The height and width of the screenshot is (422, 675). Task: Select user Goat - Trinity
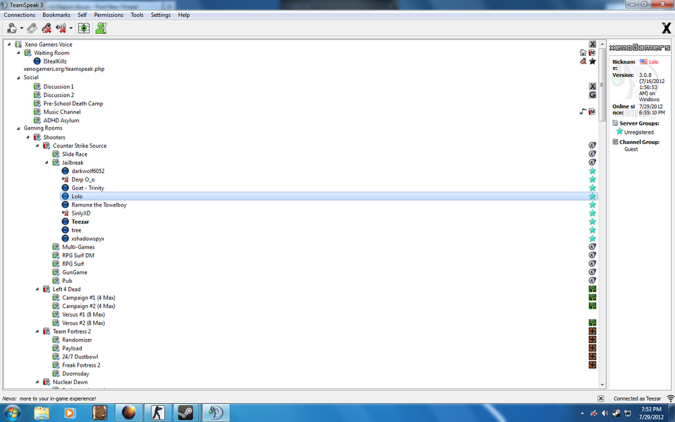coord(88,188)
